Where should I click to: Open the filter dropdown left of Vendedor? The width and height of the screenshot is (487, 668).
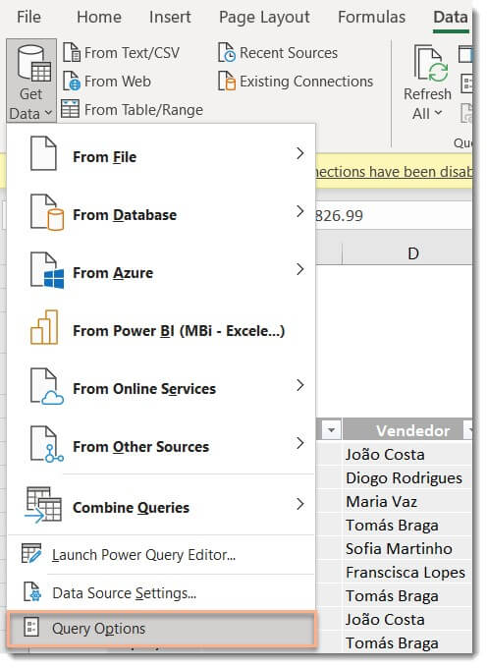331,430
